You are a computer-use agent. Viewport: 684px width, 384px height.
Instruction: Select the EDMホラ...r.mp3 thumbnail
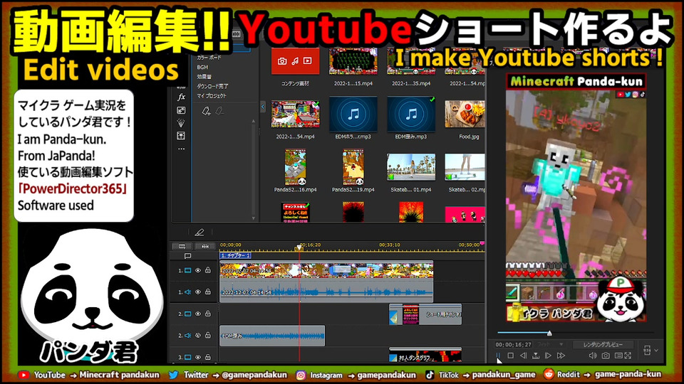353,114
